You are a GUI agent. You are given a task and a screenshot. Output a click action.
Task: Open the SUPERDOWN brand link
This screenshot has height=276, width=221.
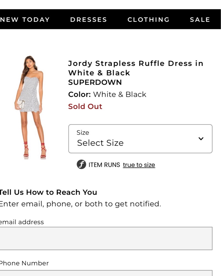95,82
